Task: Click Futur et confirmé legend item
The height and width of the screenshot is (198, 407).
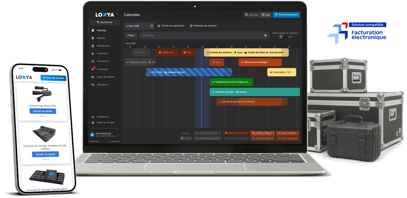Action: pos(287,133)
